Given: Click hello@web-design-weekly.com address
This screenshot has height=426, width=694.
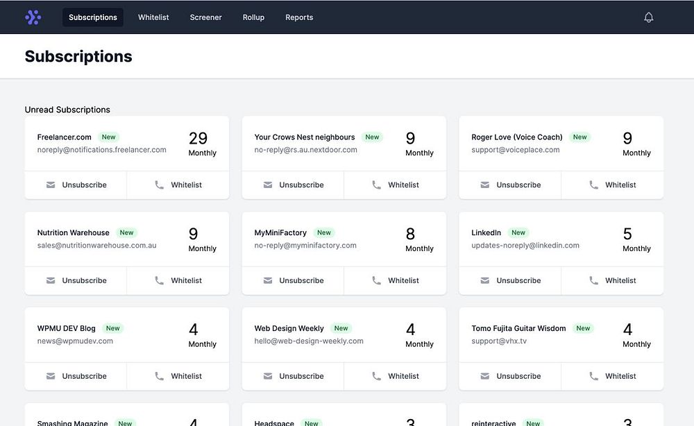Looking at the screenshot, I should click(x=309, y=341).
